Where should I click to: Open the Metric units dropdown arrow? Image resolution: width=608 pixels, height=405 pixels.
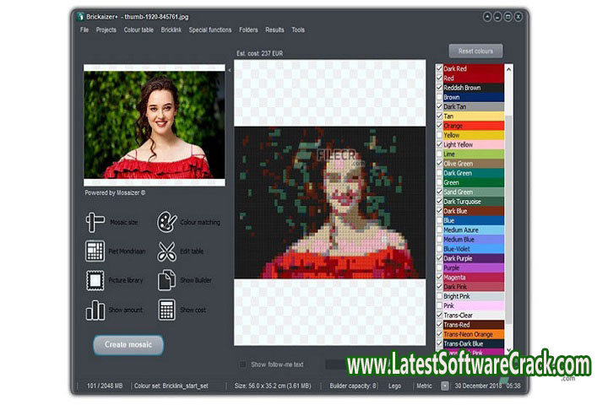tap(445, 386)
